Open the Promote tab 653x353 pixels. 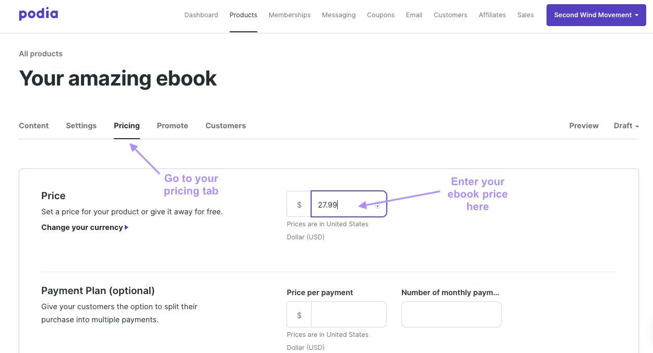[x=172, y=126]
